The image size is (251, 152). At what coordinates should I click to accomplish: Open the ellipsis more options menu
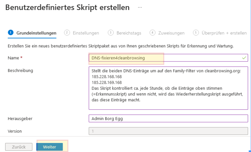click(x=140, y=7)
